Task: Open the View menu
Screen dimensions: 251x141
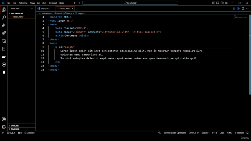Action: pyautogui.click(x=32, y=3)
